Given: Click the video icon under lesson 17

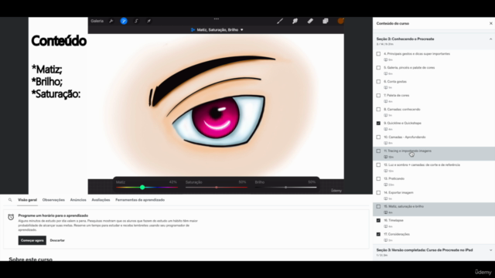Looking at the screenshot, I should tap(386, 240).
